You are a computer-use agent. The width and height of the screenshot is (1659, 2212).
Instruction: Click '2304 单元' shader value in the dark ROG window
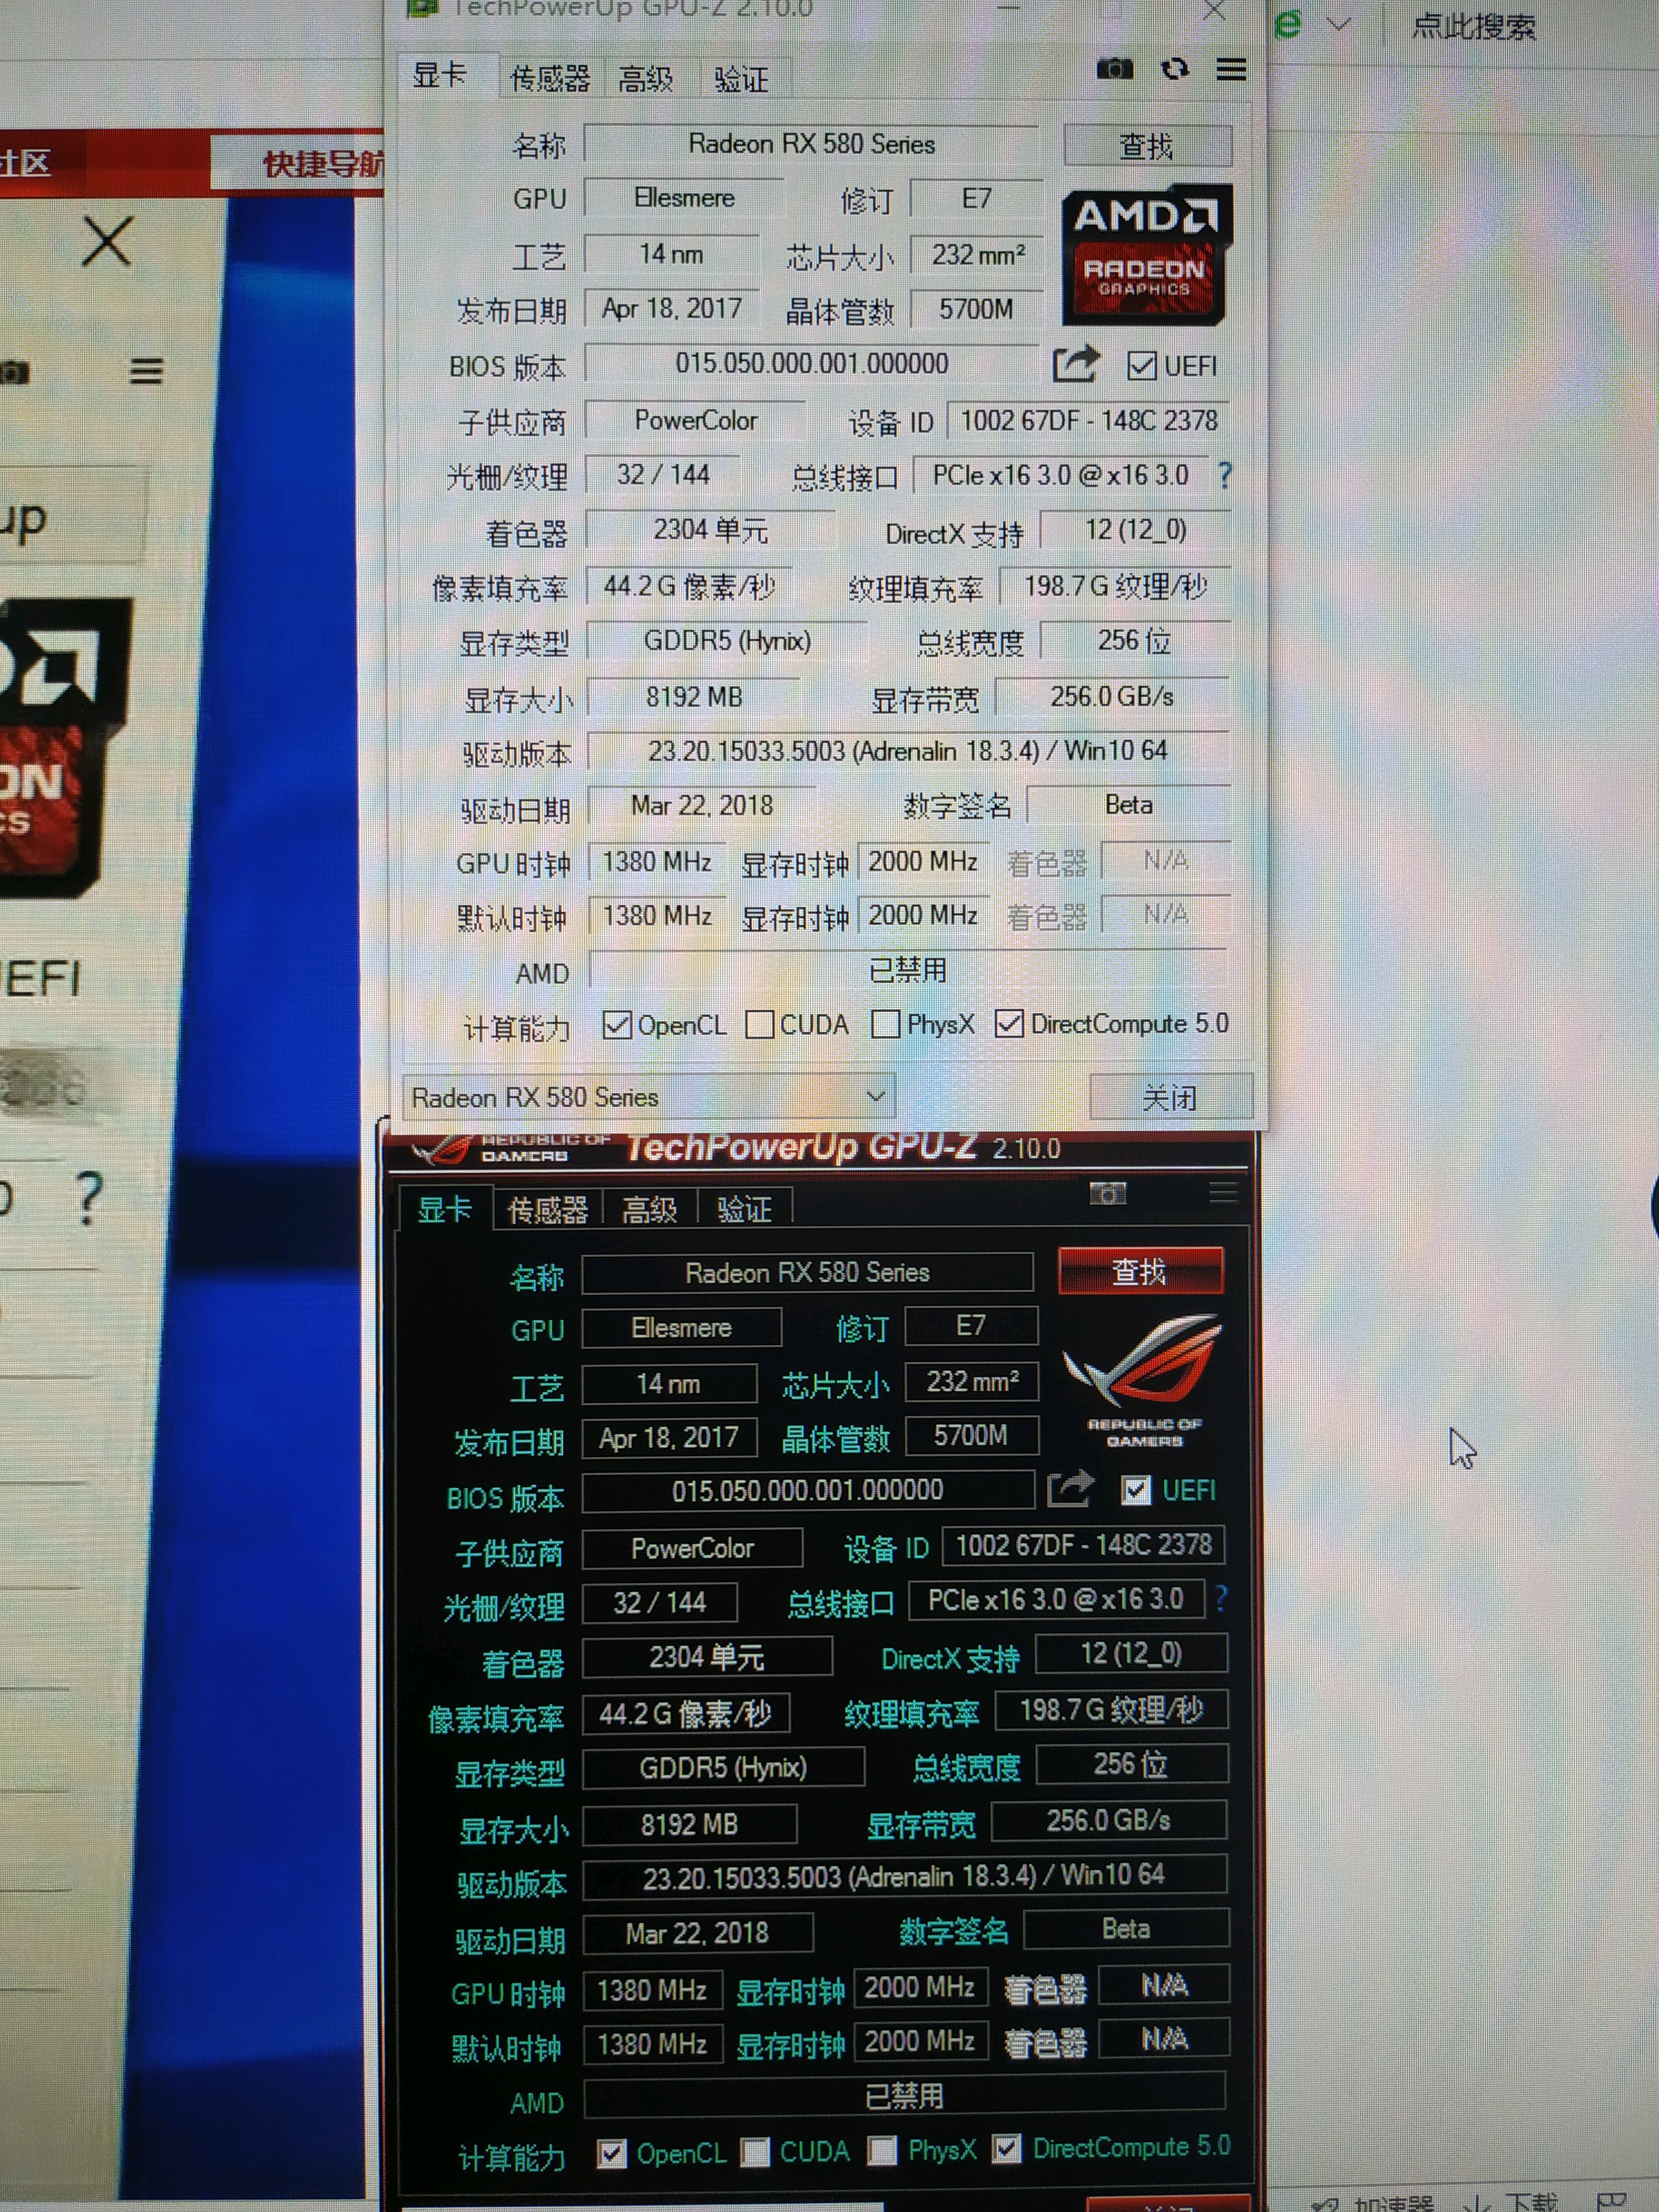(707, 1657)
